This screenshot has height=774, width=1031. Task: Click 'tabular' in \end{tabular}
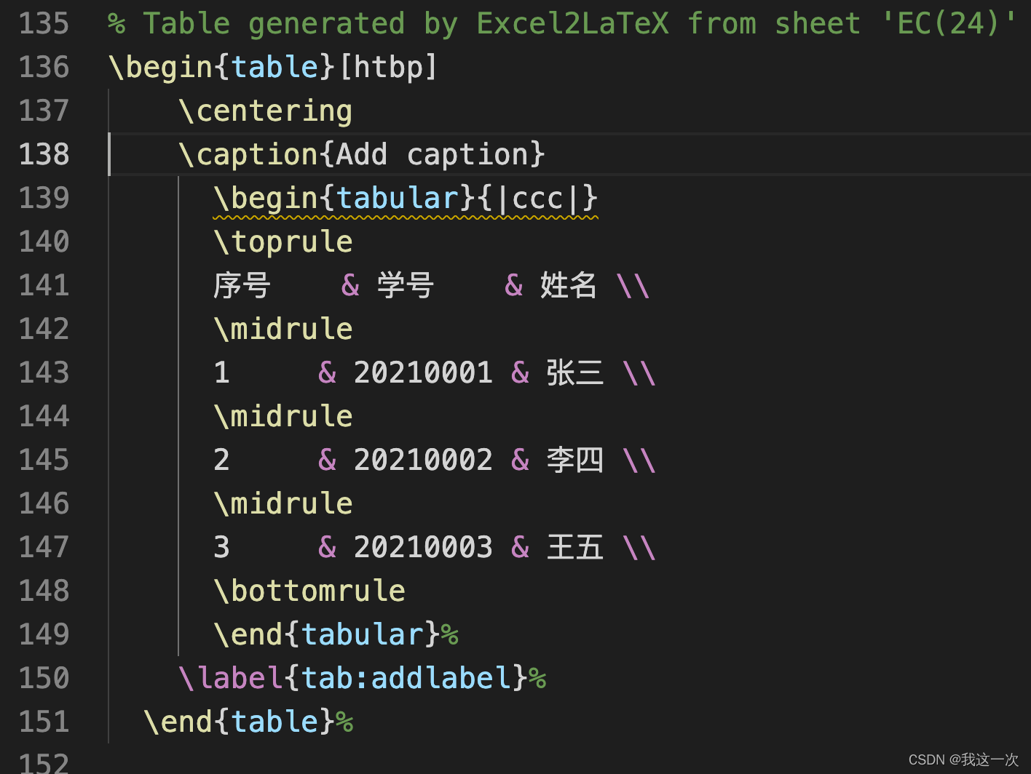point(362,634)
